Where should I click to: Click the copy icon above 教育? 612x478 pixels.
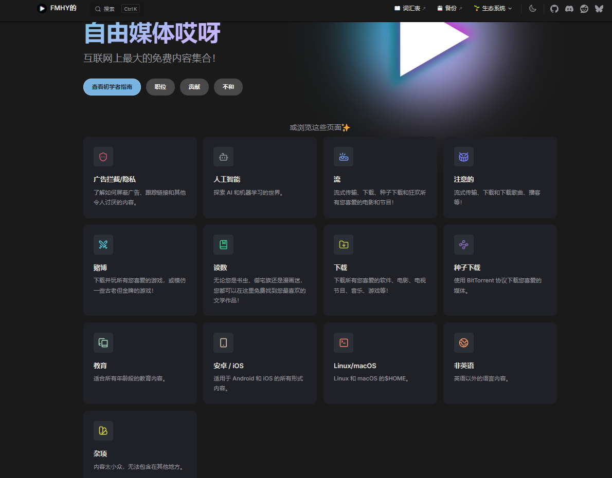point(103,343)
